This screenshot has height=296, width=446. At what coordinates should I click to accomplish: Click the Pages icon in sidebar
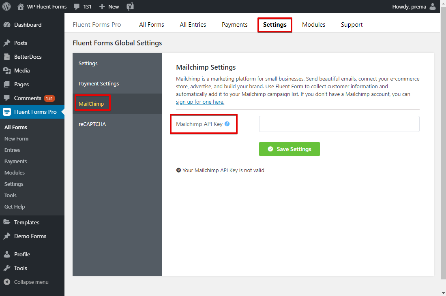[x=7, y=84]
